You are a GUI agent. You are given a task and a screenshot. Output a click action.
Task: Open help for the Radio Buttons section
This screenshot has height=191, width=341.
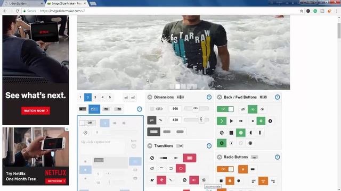click(277, 157)
